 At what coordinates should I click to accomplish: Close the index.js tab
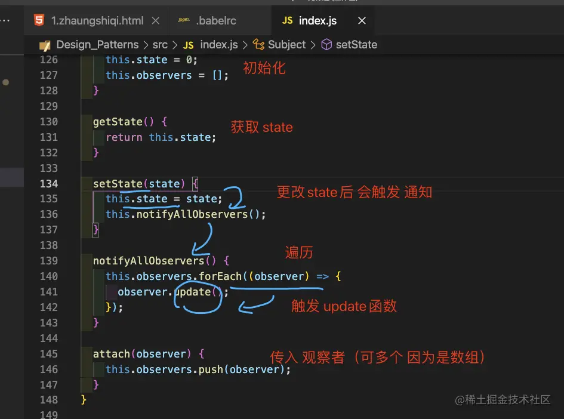(x=362, y=21)
